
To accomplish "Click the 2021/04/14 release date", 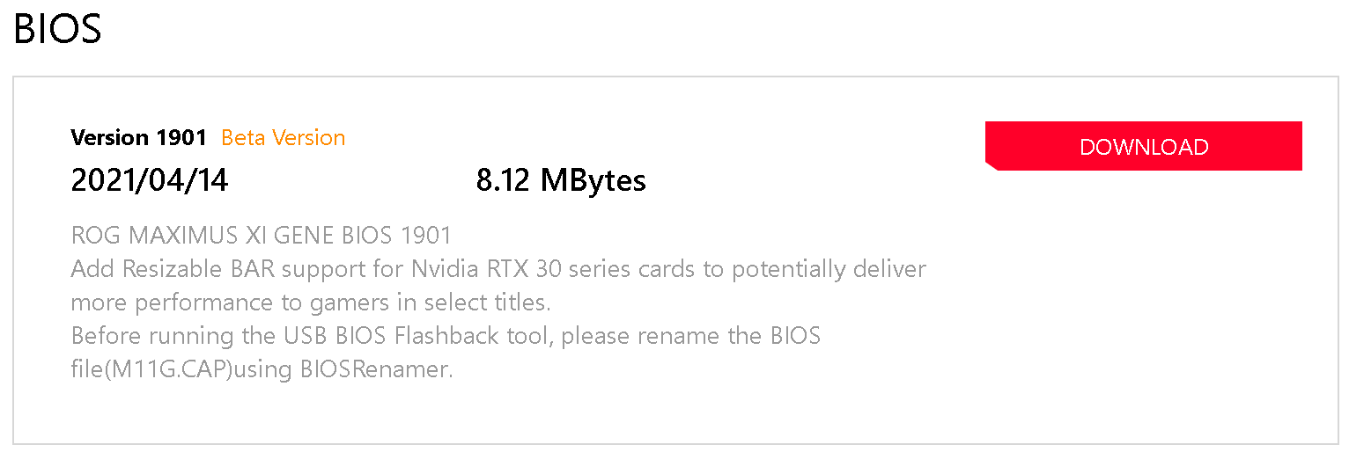I will tap(150, 180).
